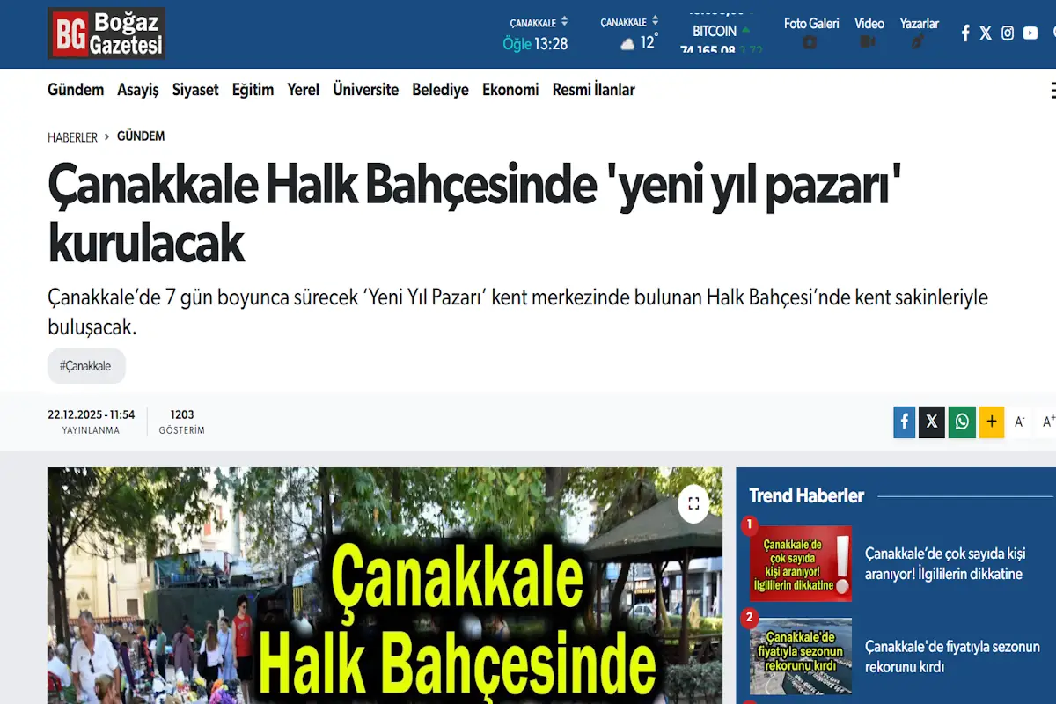Viewport: 1056px width, 704px height.
Task: Decrease article font size
Action: (1020, 422)
